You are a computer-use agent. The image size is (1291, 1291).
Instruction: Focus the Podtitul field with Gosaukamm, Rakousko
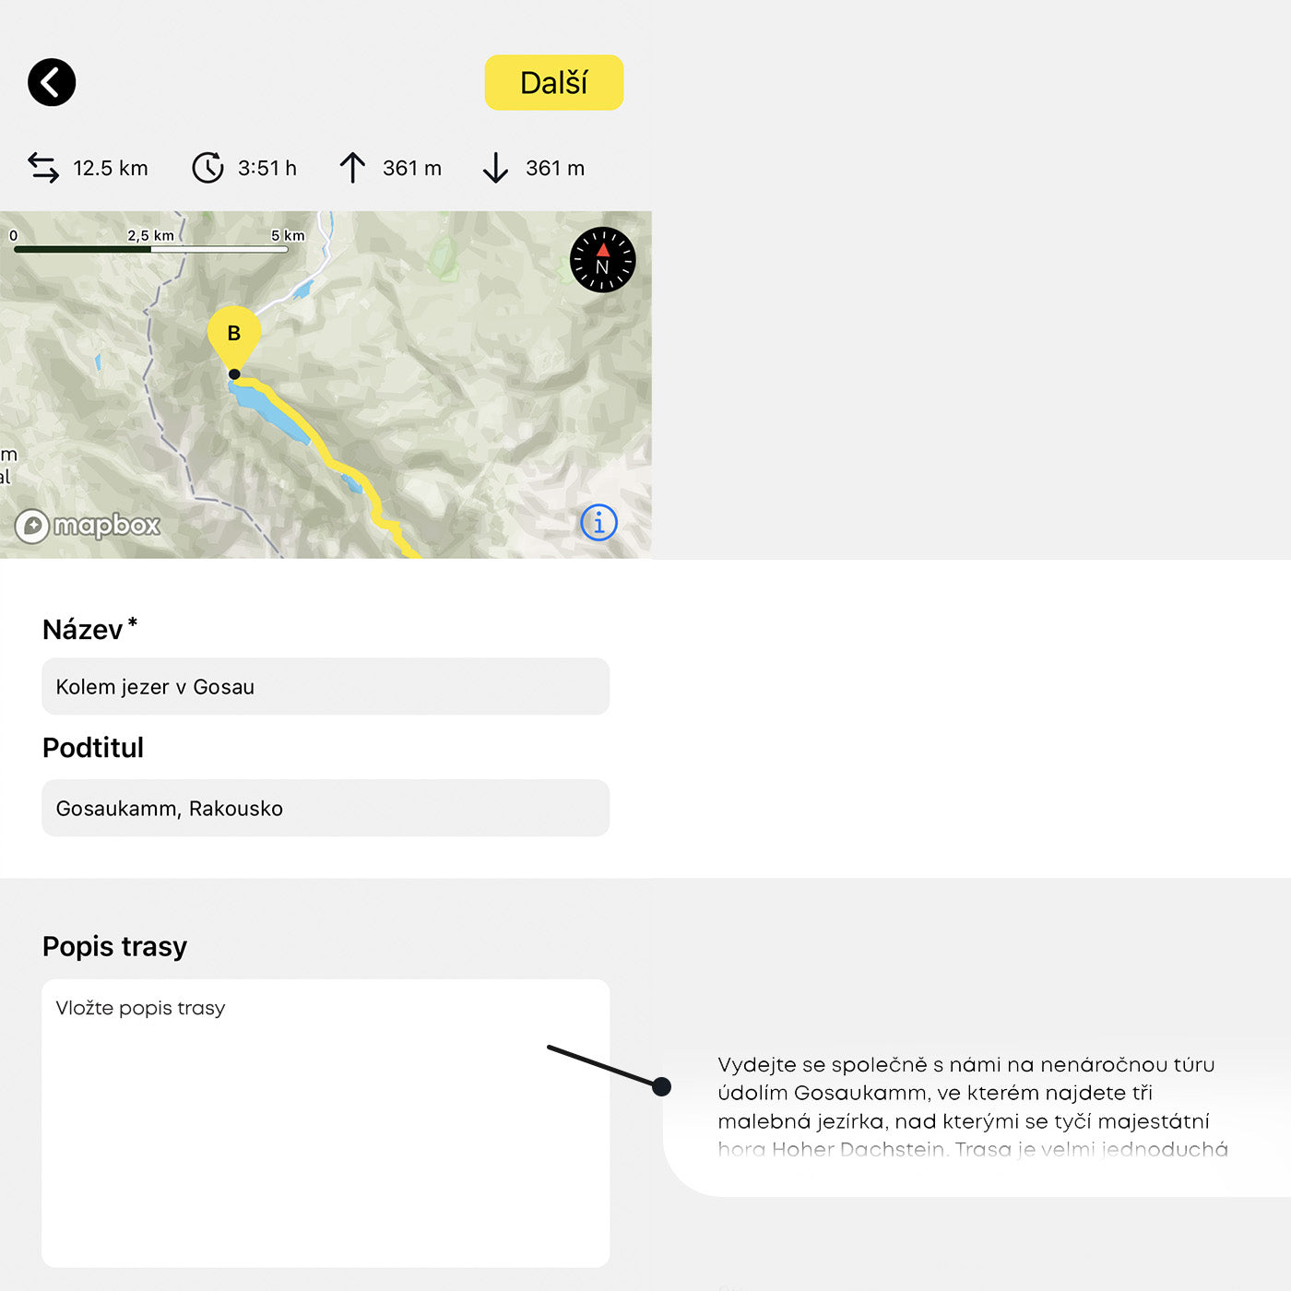point(326,809)
